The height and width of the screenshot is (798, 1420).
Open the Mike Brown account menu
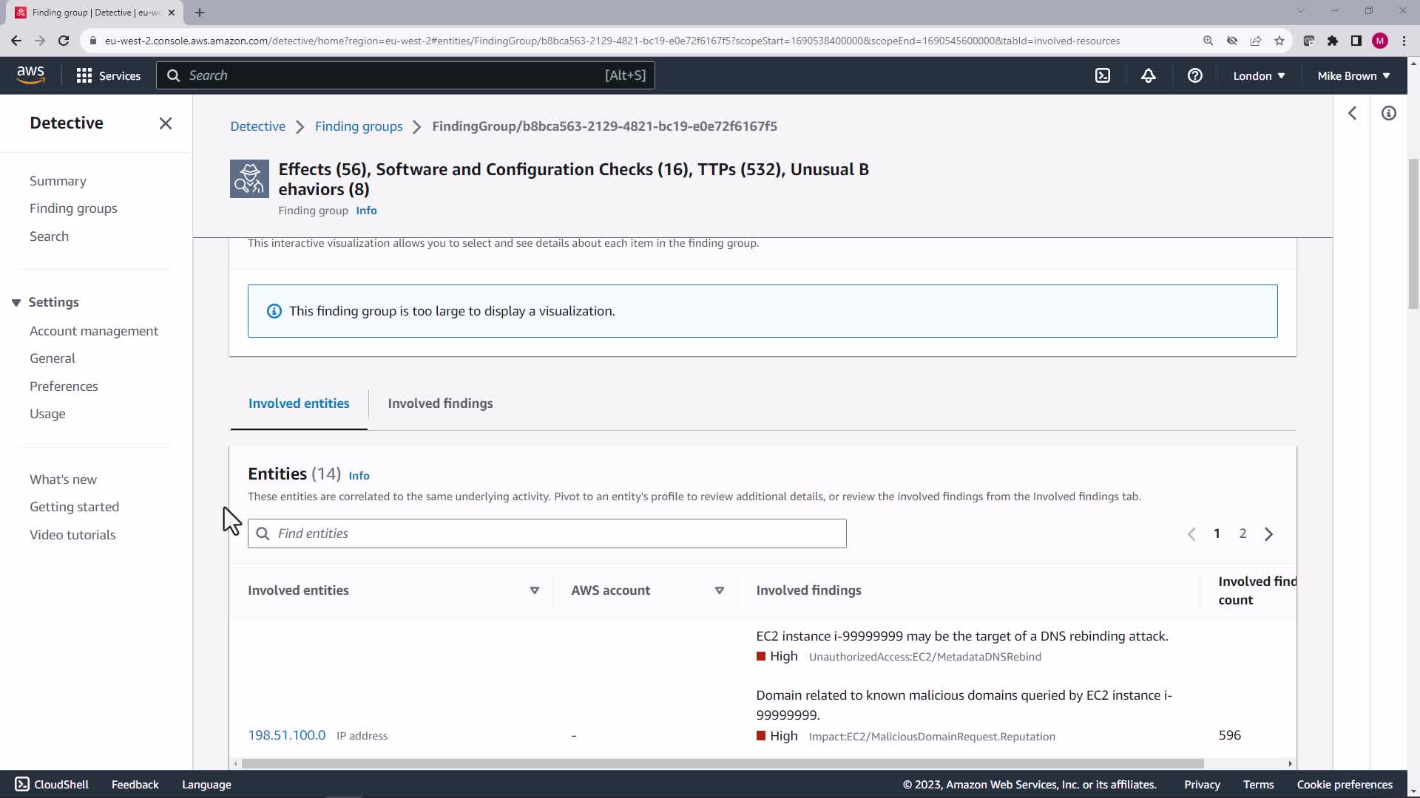pyautogui.click(x=1353, y=75)
